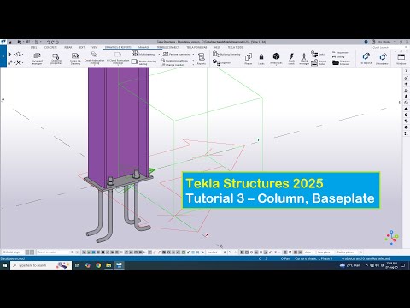The image size is (410, 308).
Task: Open Google Chrome from the taskbar
Action: pyautogui.click(x=98, y=265)
